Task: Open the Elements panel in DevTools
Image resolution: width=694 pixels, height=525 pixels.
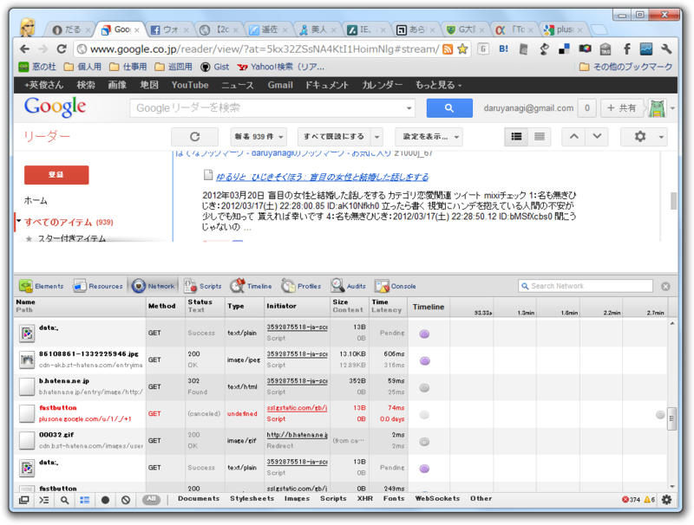Action: pos(42,286)
